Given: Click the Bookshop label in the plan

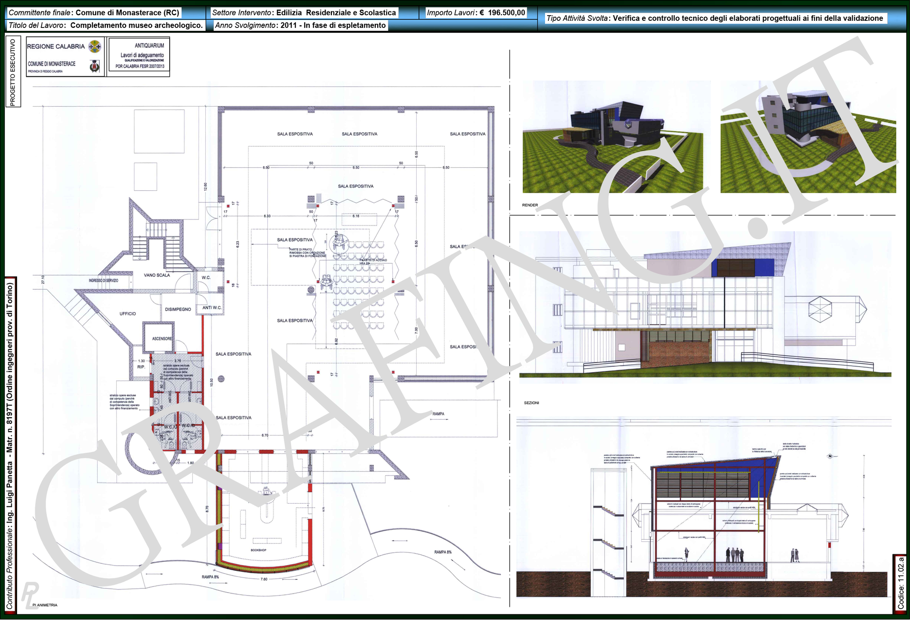Looking at the screenshot, I should [x=258, y=550].
